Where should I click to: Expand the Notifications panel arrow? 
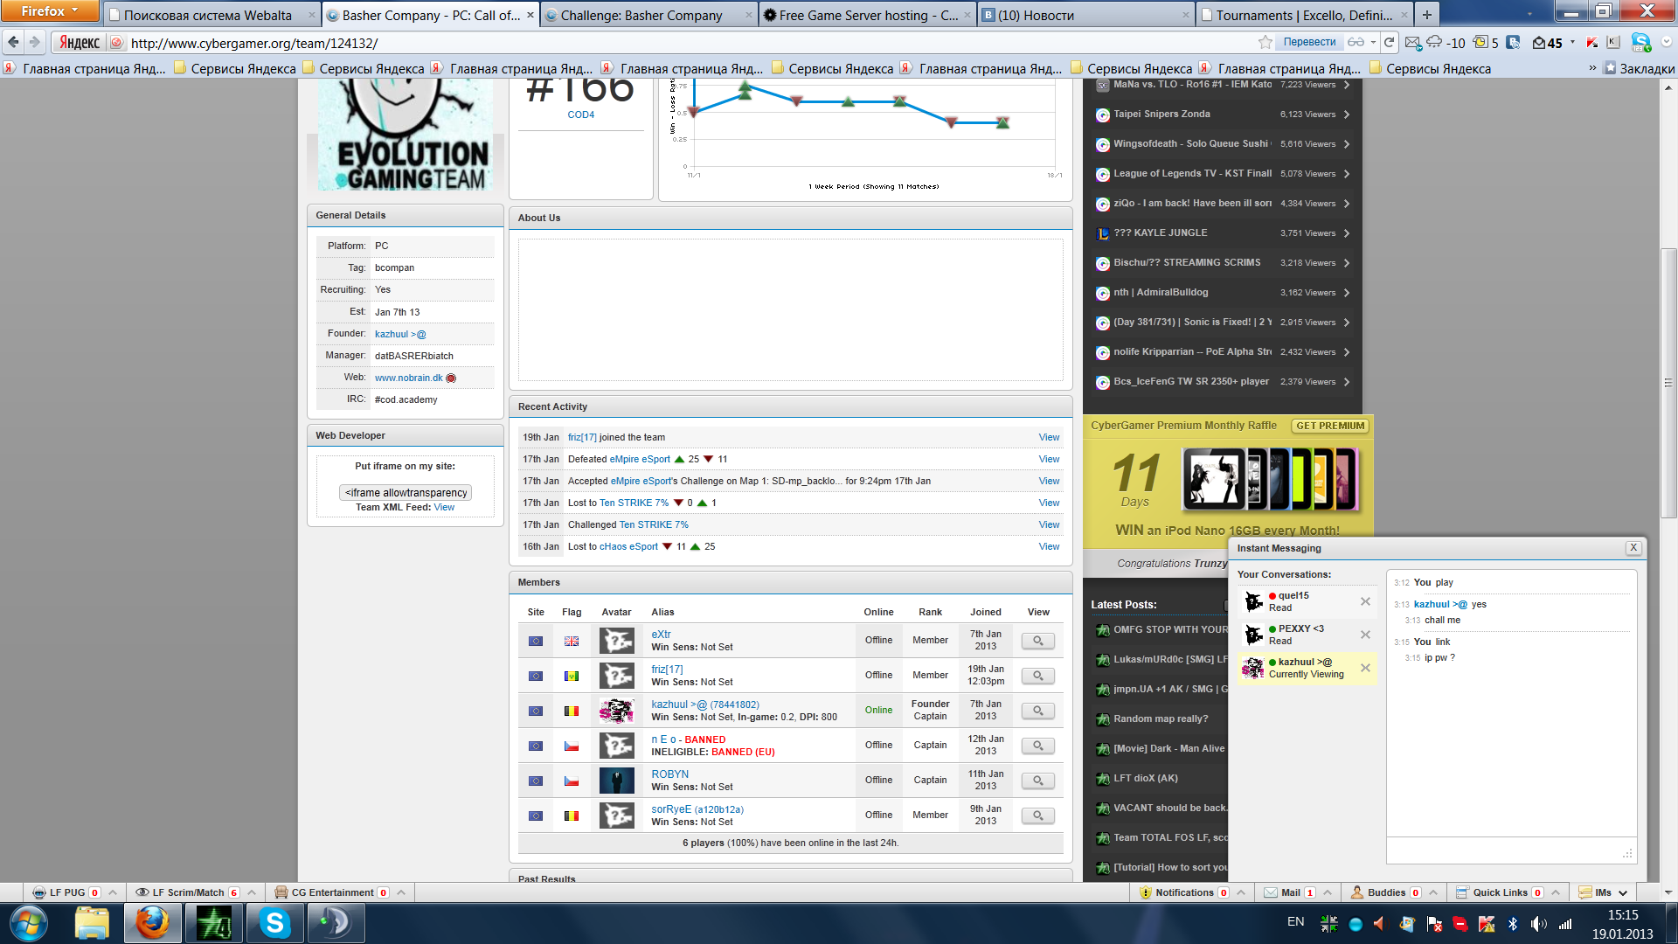pos(1240,892)
